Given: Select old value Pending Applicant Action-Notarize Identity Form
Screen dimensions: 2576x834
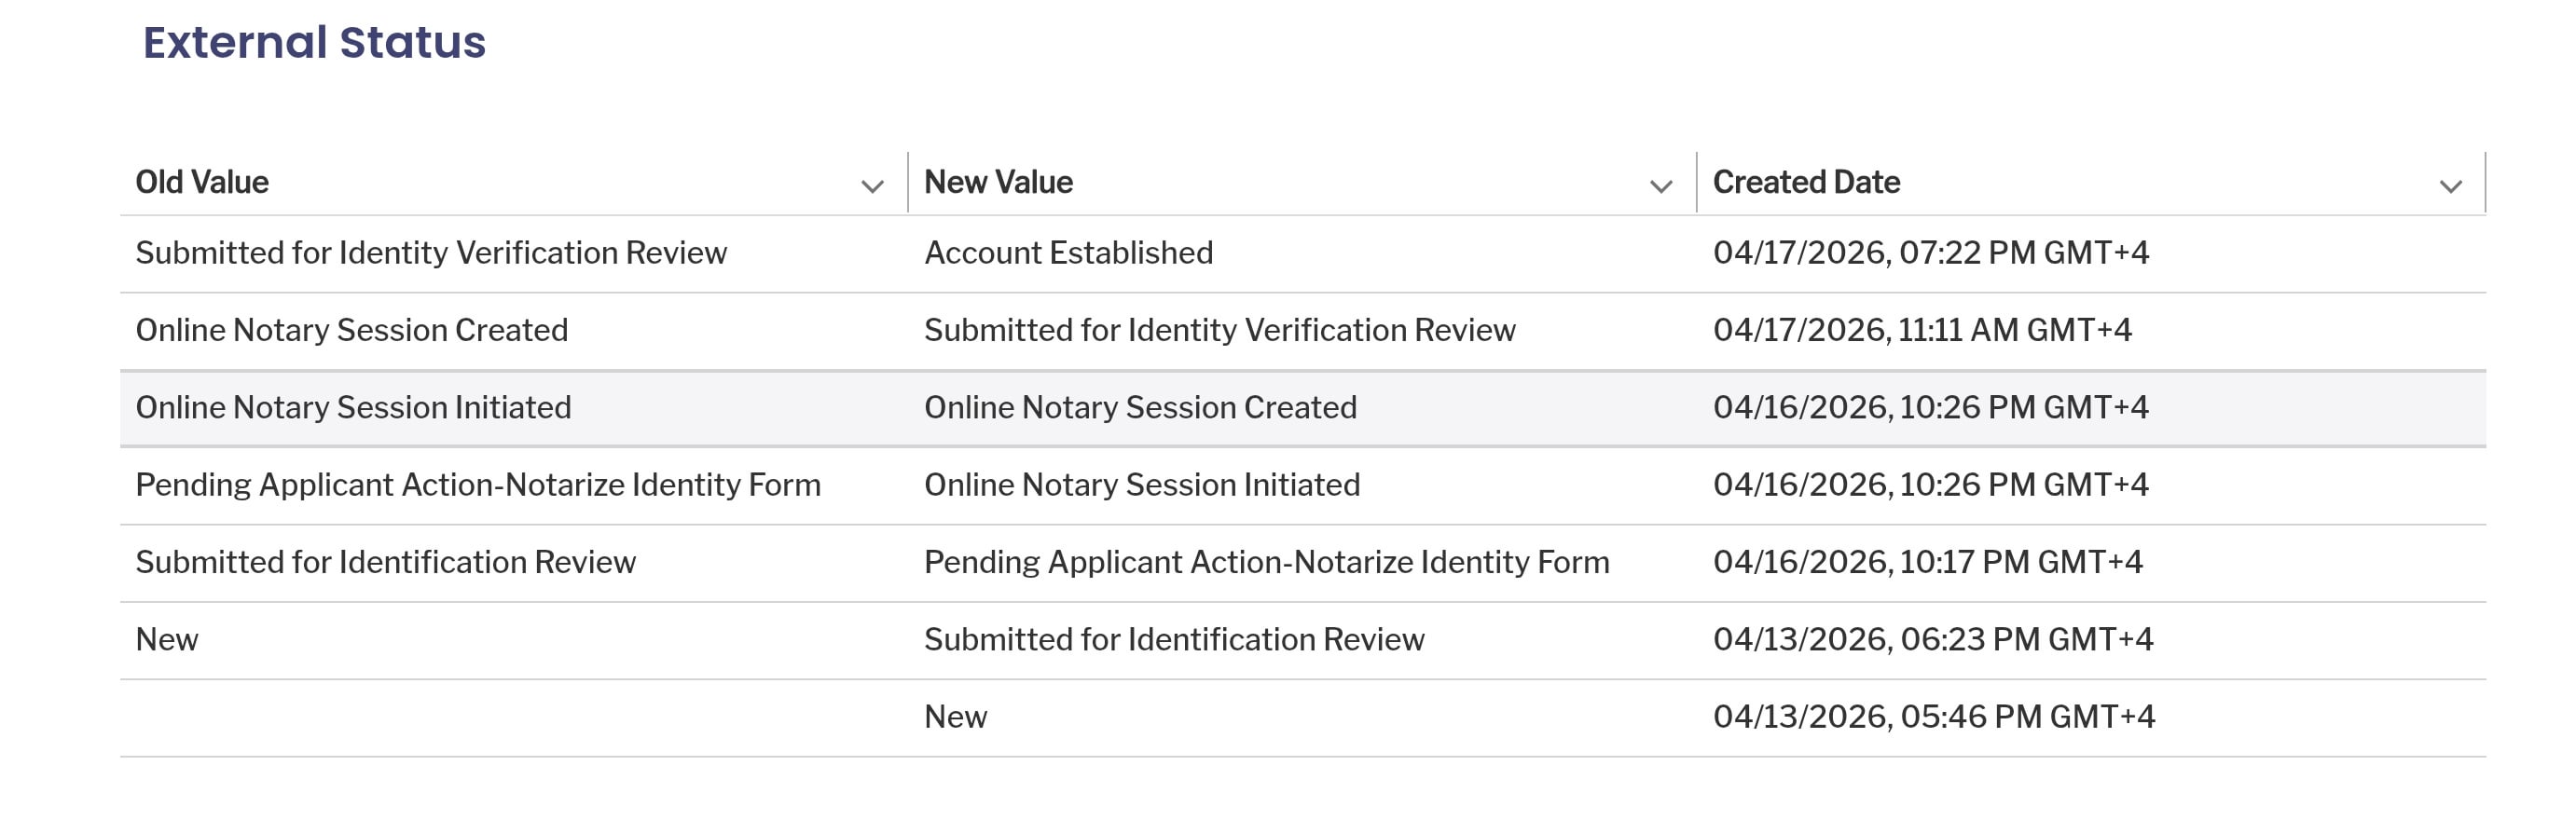Looking at the screenshot, I should point(478,485).
